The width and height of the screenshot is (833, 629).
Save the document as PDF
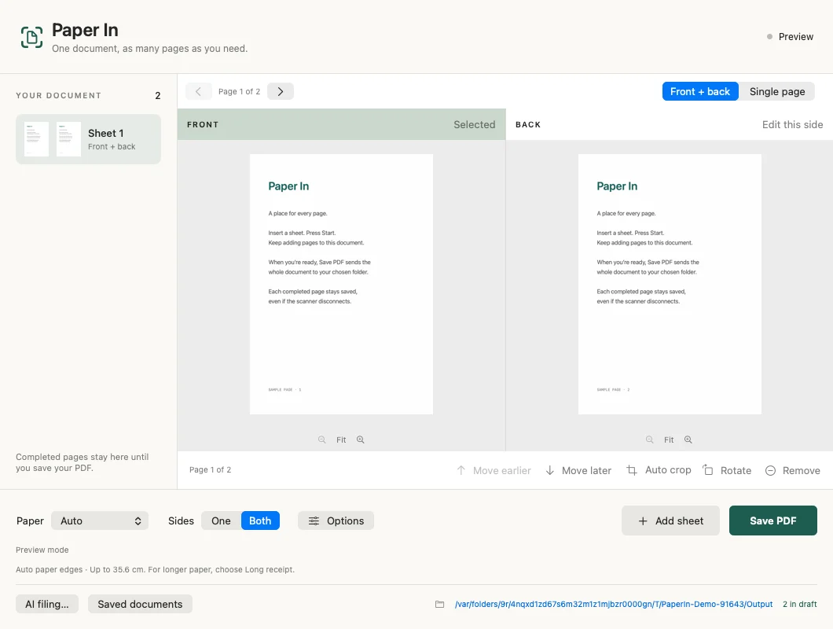[x=773, y=520]
